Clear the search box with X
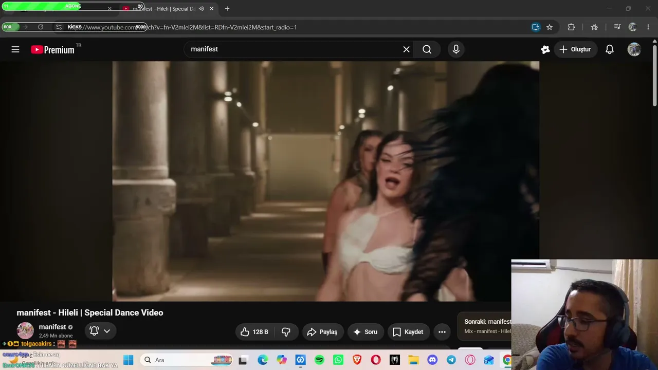The width and height of the screenshot is (658, 370). tap(406, 49)
